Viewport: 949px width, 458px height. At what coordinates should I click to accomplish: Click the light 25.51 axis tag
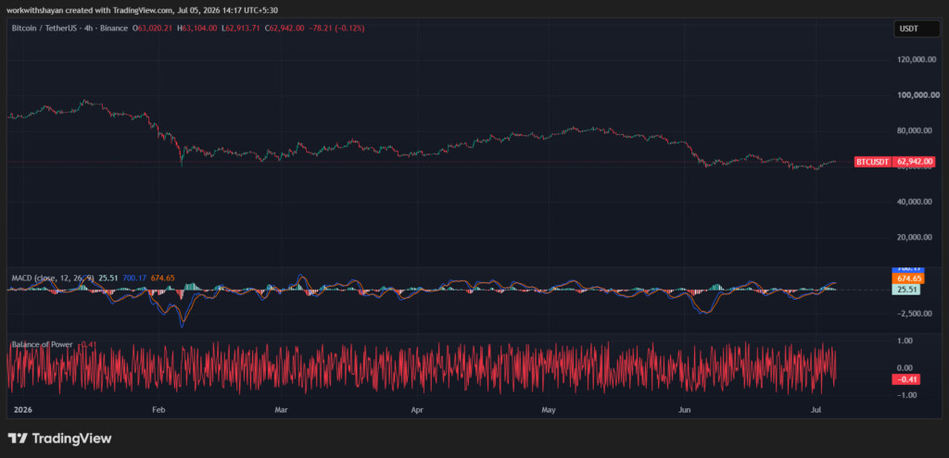[908, 290]
